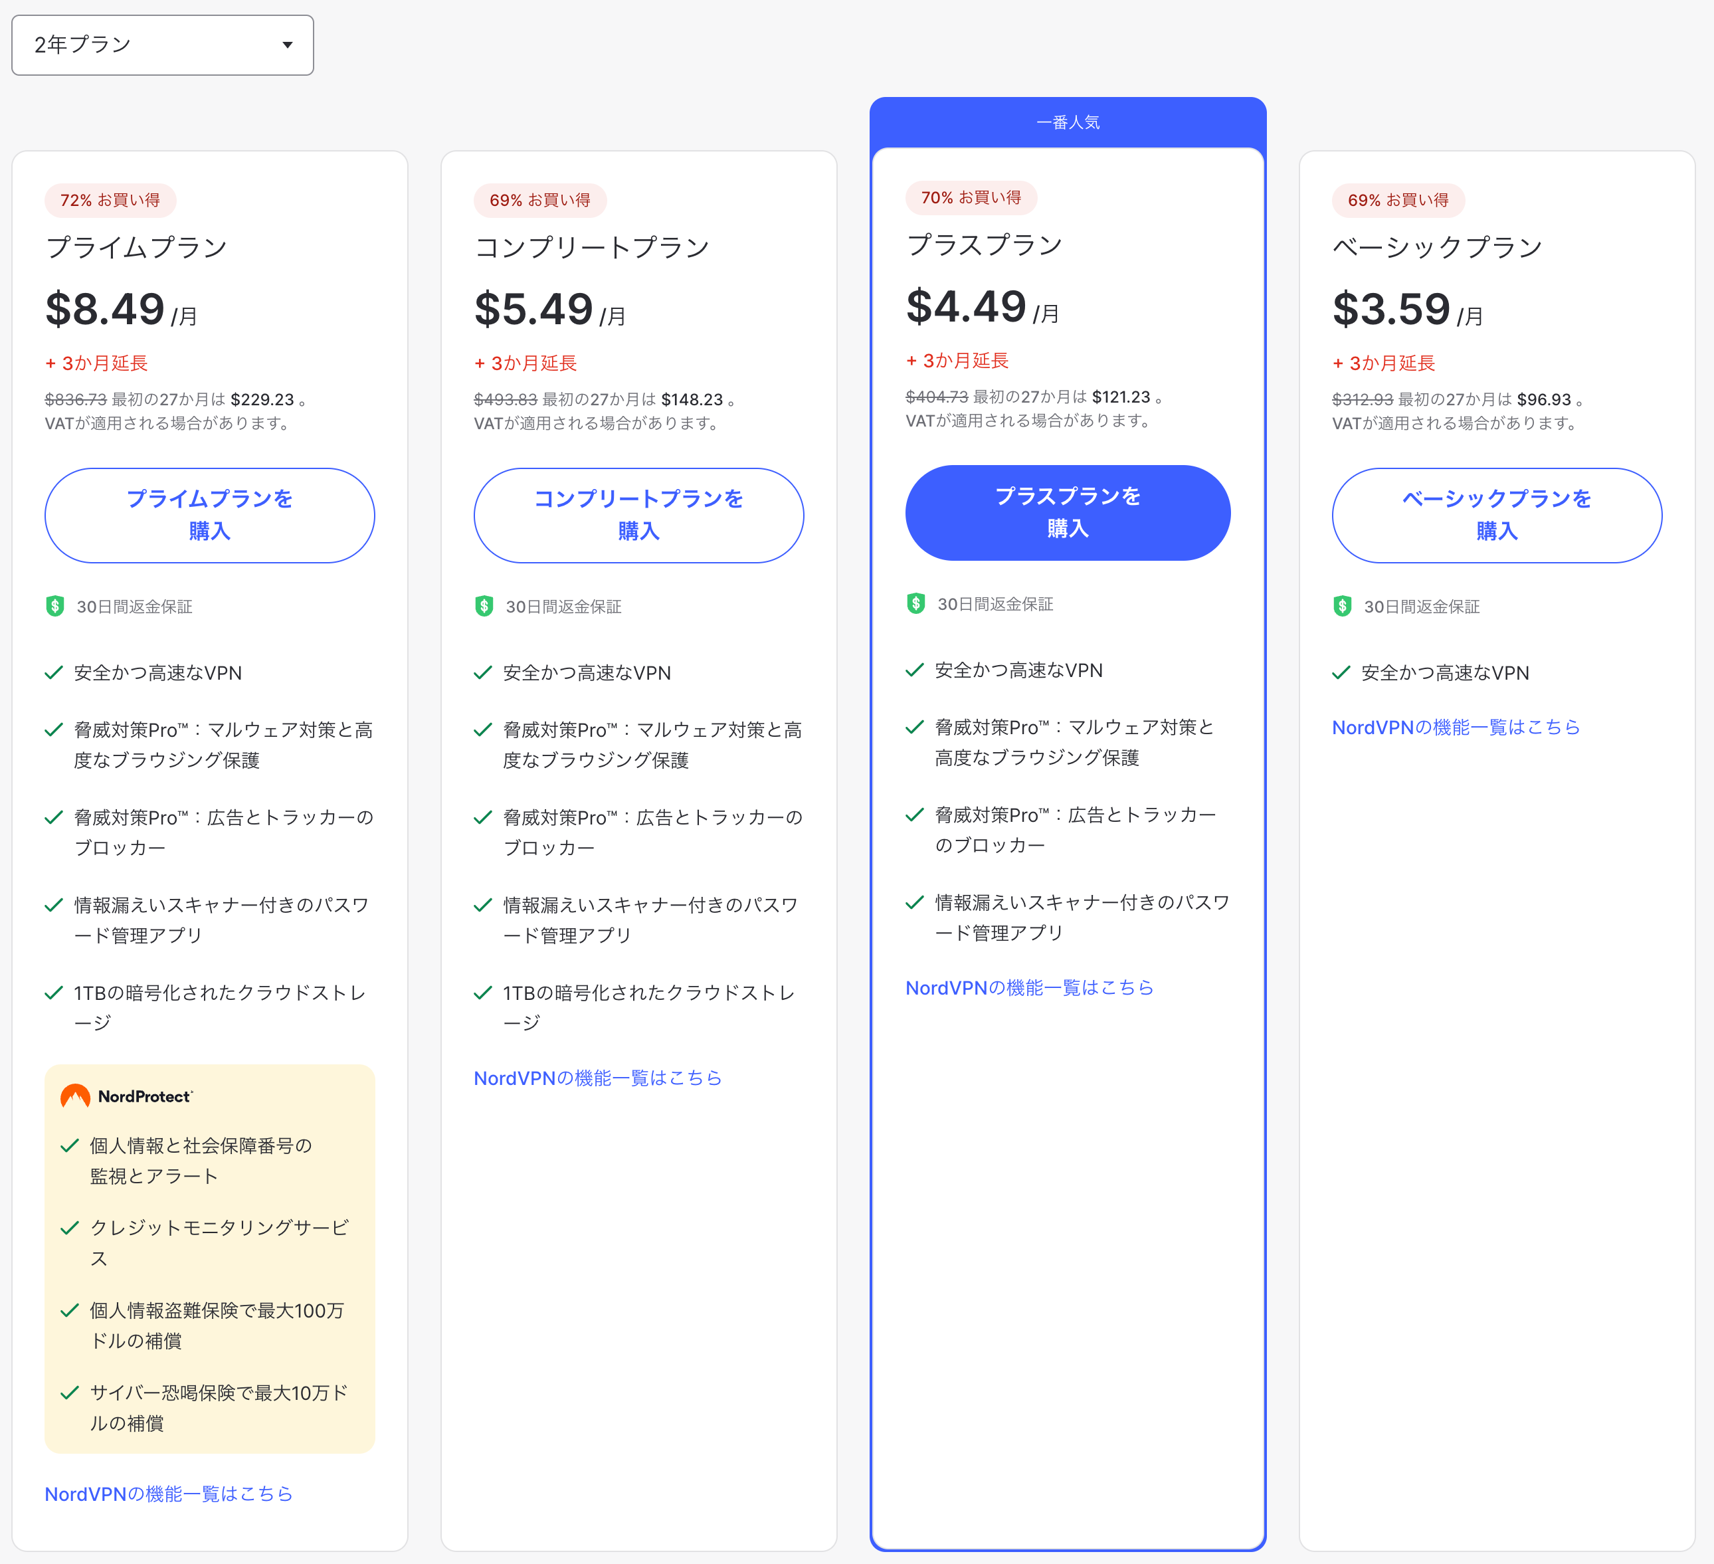The height and width of the screenshot is (1564, 1714).
Task: Follow the NordVPNの機能一覧 link in プラス card
Action: click(1030, 987)
